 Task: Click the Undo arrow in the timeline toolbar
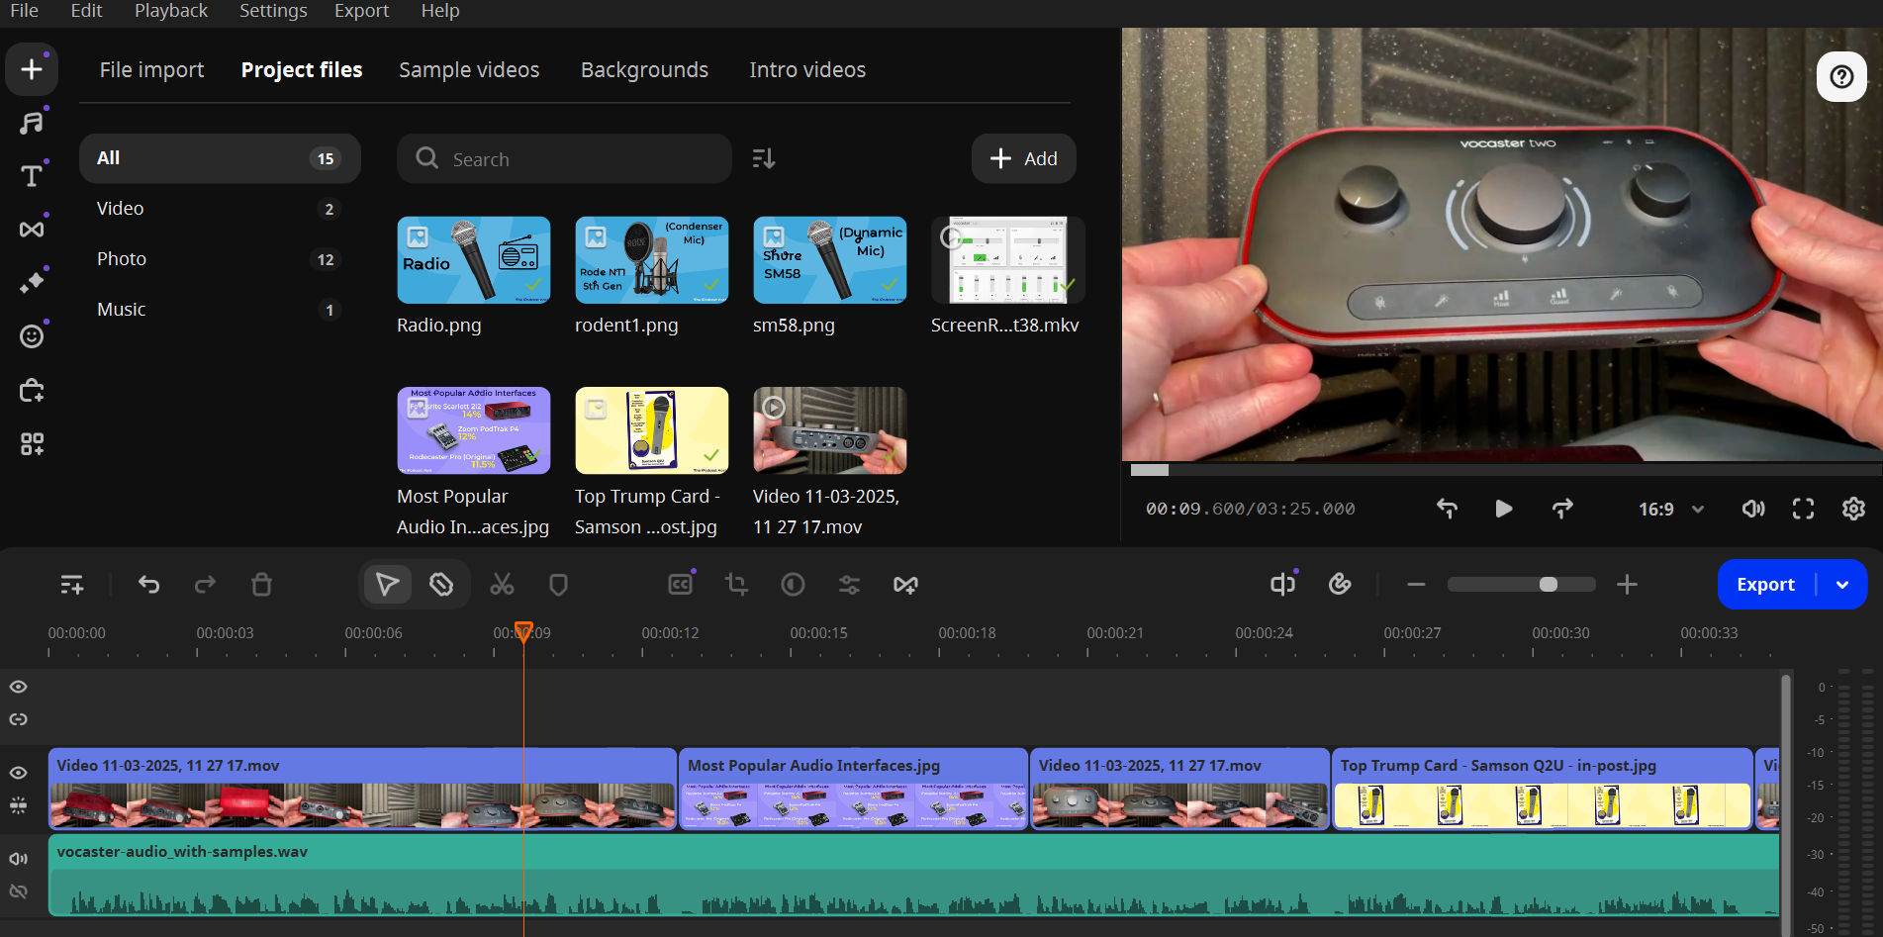pos(149,585)
